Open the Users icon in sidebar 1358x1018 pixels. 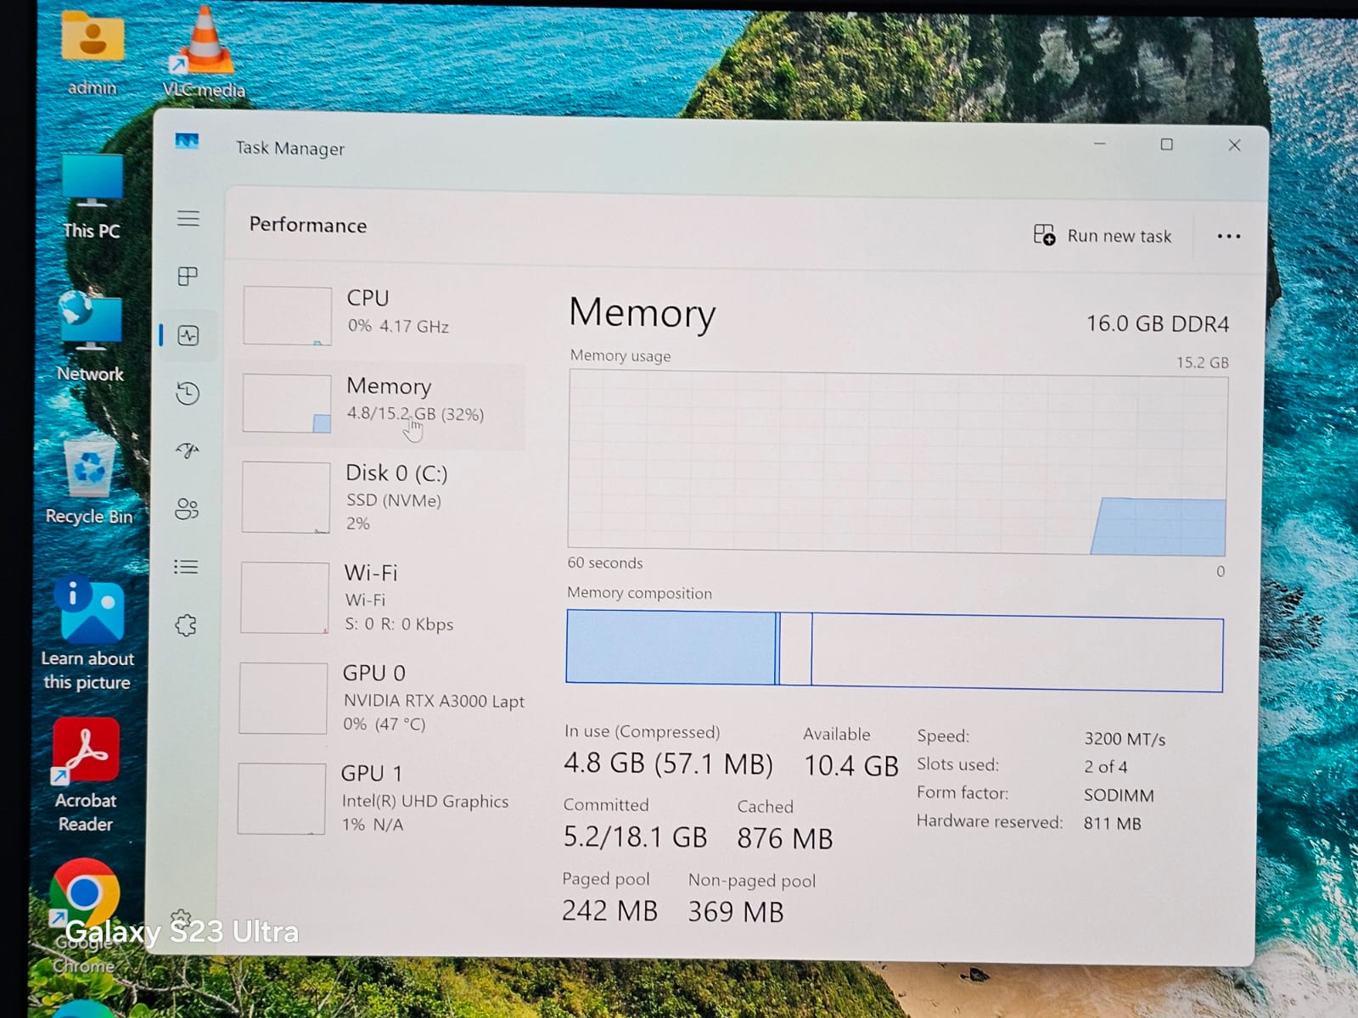pos(187,509)
